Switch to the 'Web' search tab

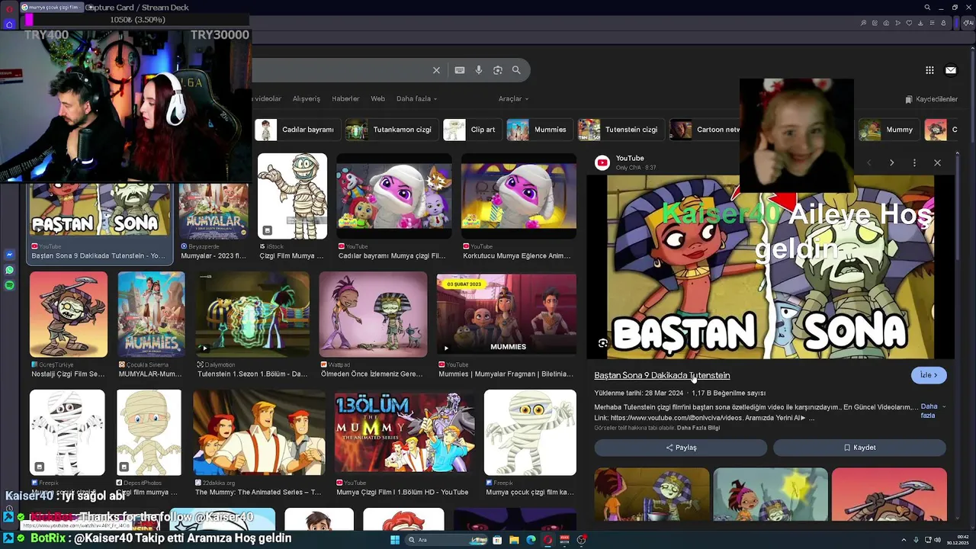tap(378, 98)
